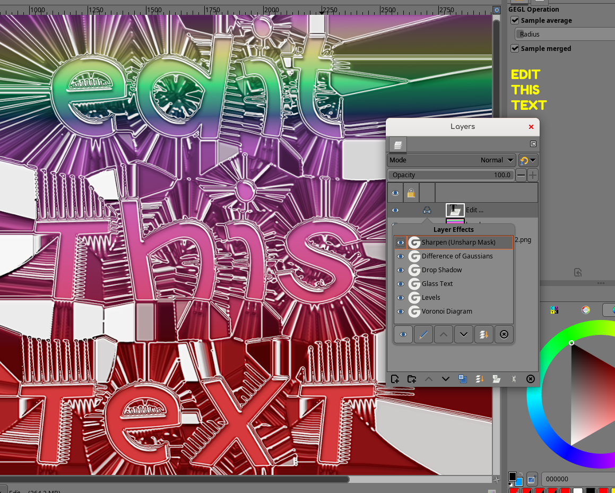Screen dimensions: 615x493
Task: Click the restore tool preset icon
Action: click(578, 272)
